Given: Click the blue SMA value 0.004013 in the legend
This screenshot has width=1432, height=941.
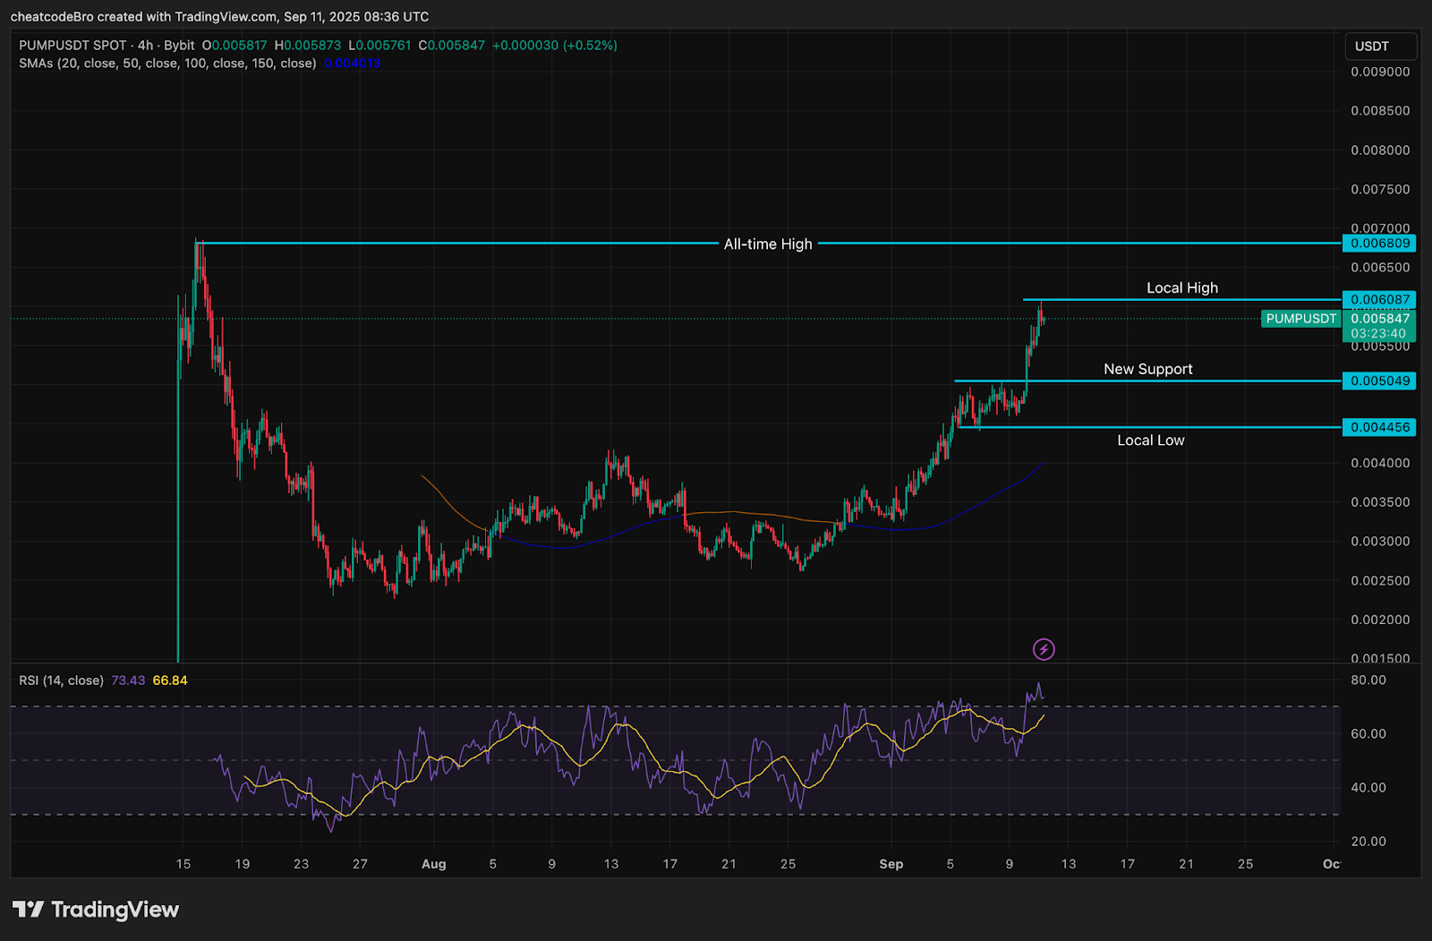Looking at the screenshot, I should [x=352, y=64].
